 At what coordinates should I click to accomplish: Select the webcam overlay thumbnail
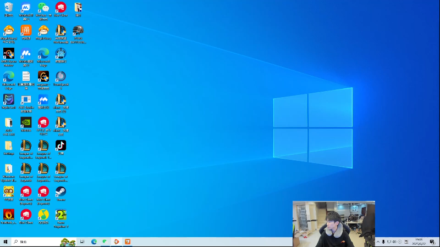click(334, 224)
